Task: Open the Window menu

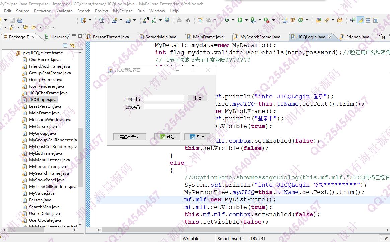Action: click(x=157, y=11)
